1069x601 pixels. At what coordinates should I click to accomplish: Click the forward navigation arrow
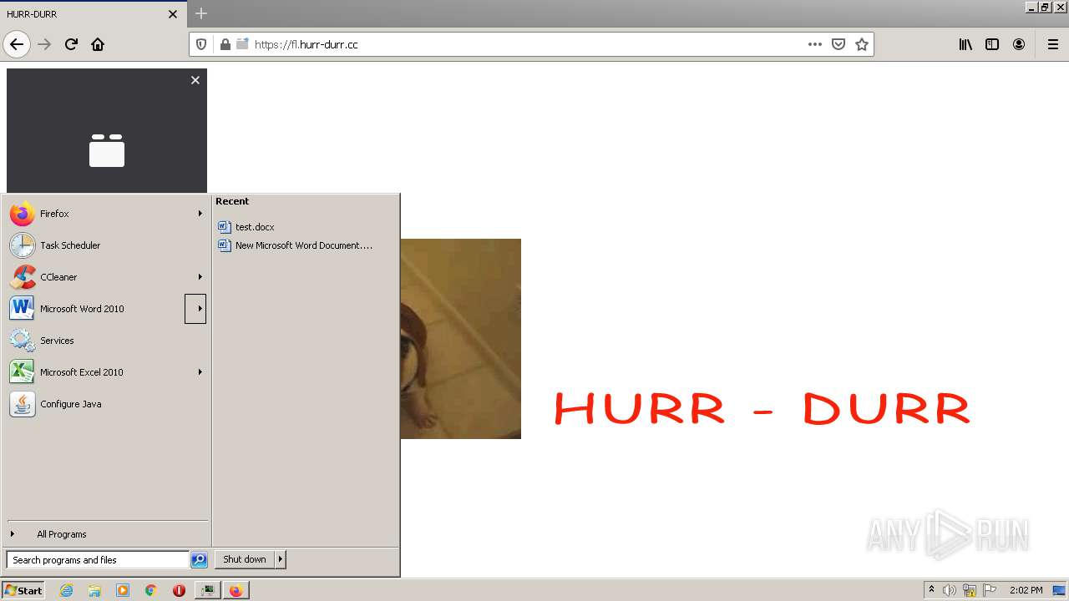pos(44,44)
